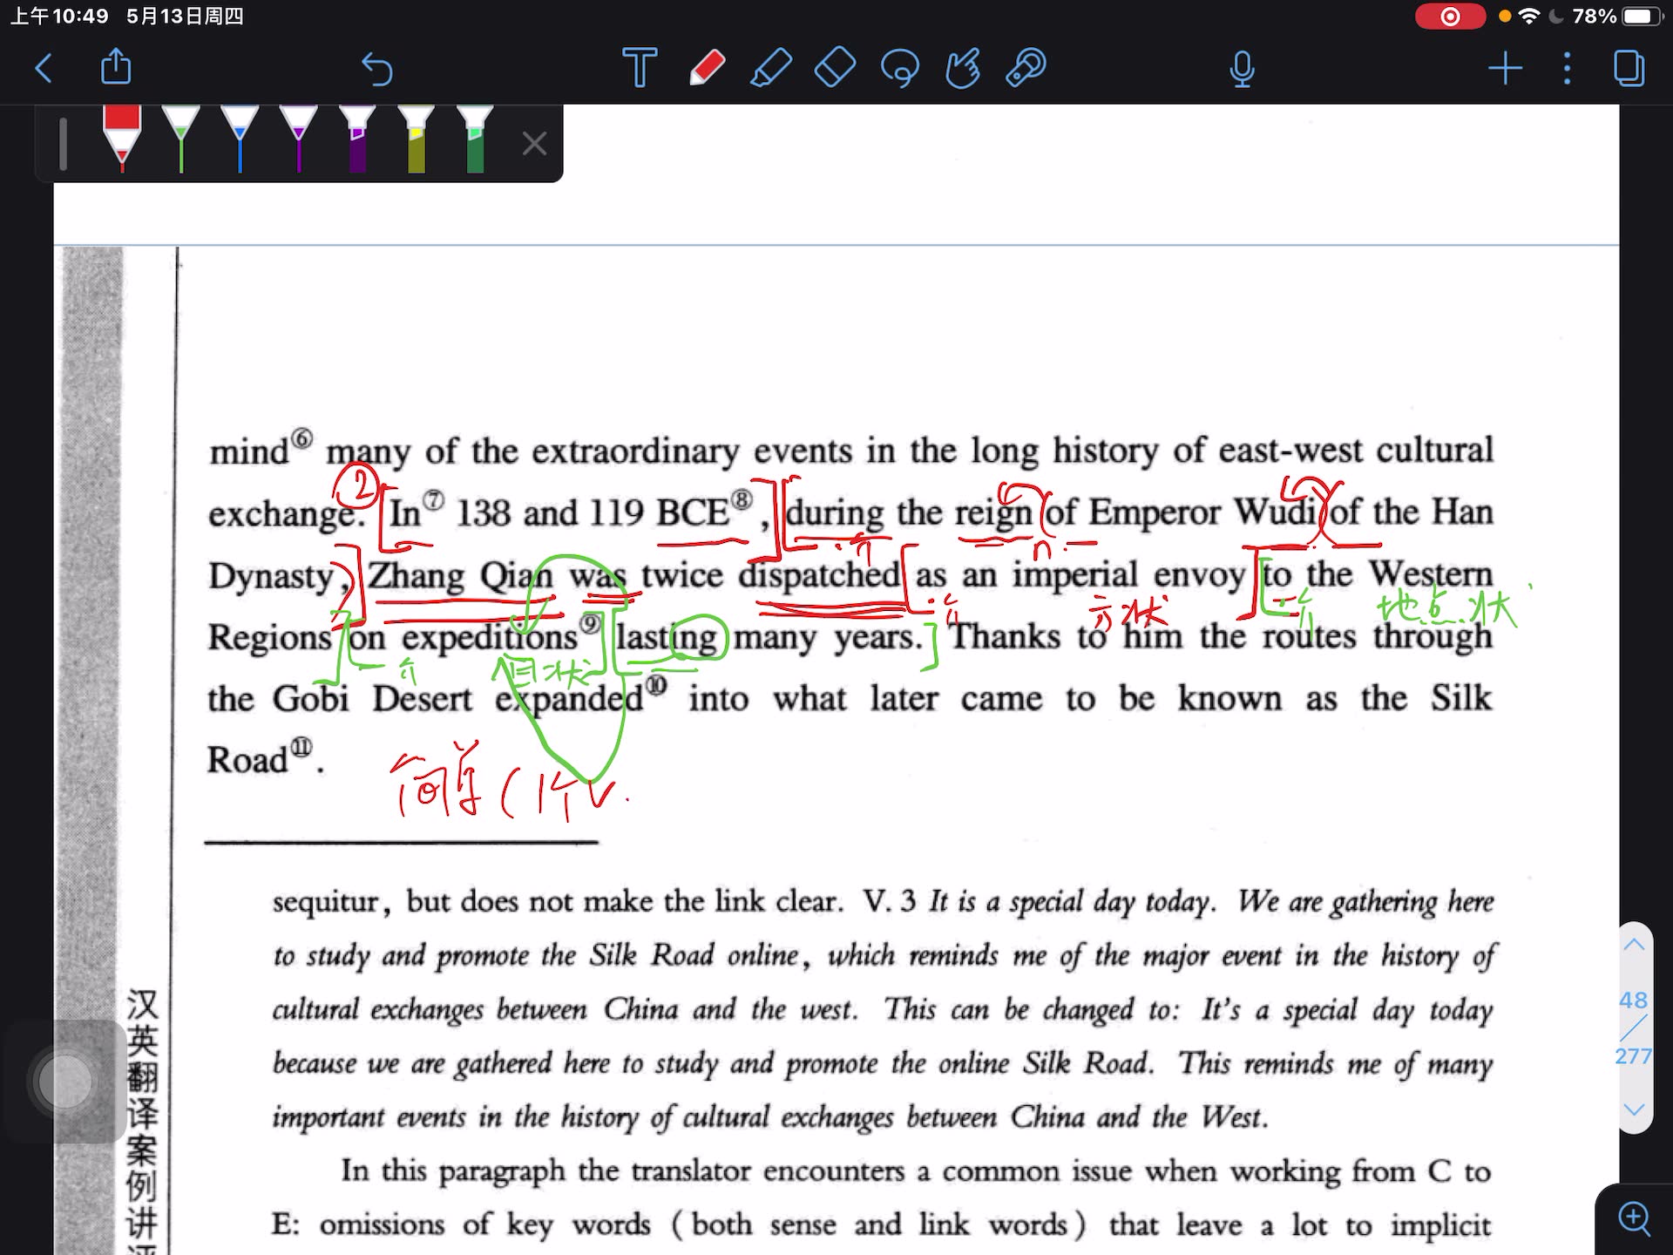Choose the red marker pen preset

121,139
